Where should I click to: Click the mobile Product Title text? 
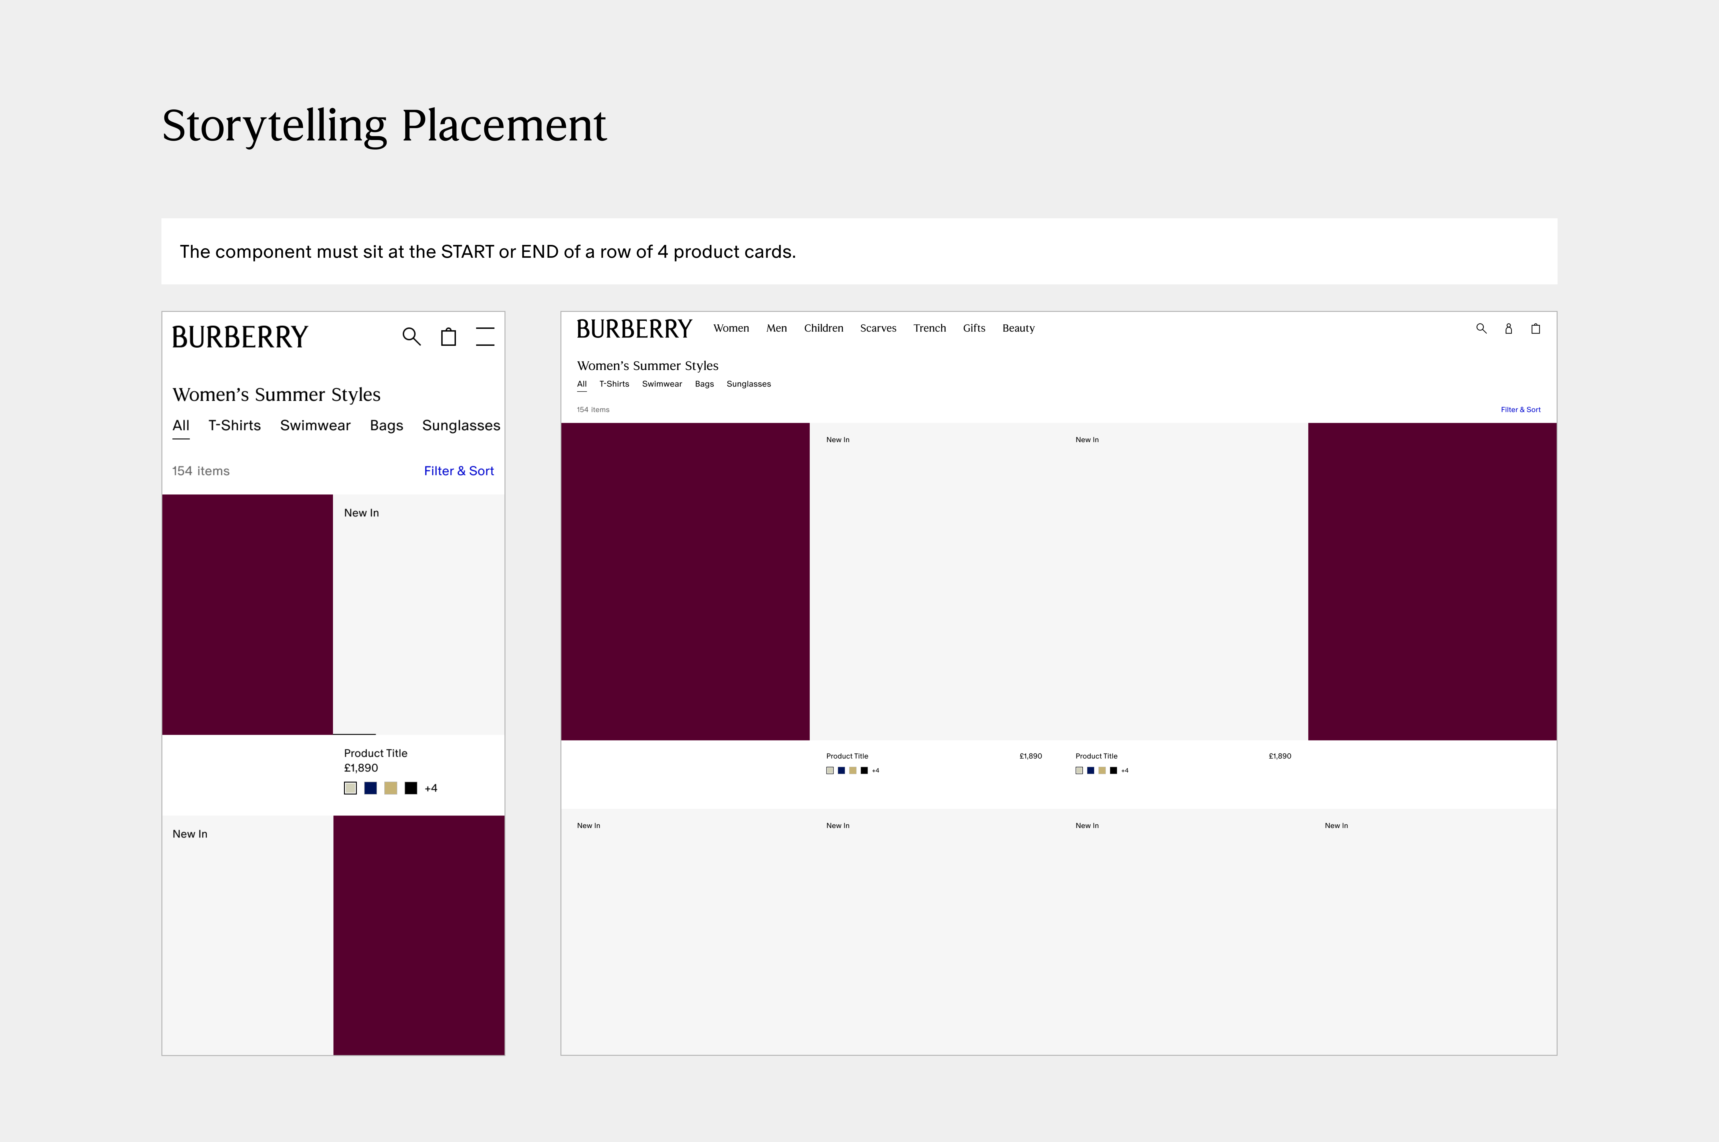375,753
